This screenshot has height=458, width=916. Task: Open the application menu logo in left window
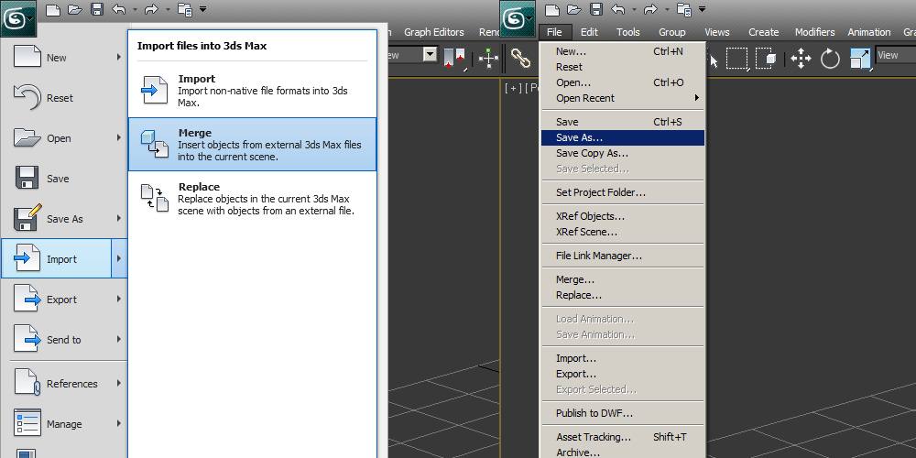click(18, 18)
